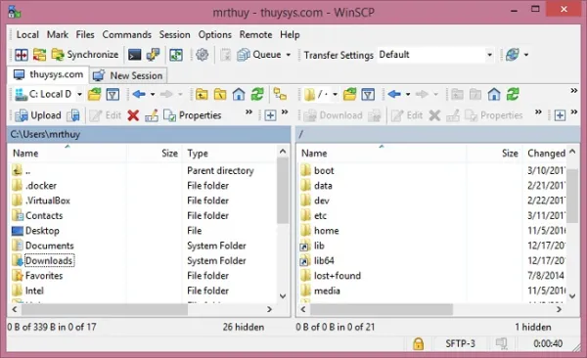Select the lost+found folder
Screen dimensions: 587x358
tap(338, 276)
